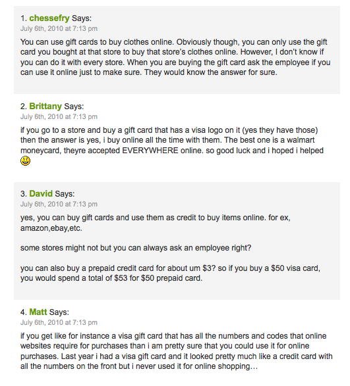Image resolution: width=350 pixels, height=386 pixels.
Task: Click the timestamp under David's name
Action: [x=59, y=204]
